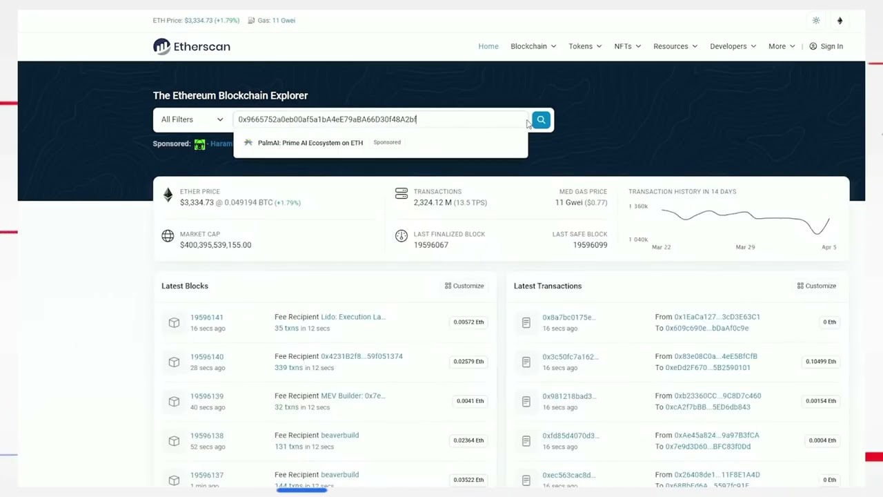883x497 pixels.
Task: Open 339 txns link in block 19596140
Action: point(288,367)
